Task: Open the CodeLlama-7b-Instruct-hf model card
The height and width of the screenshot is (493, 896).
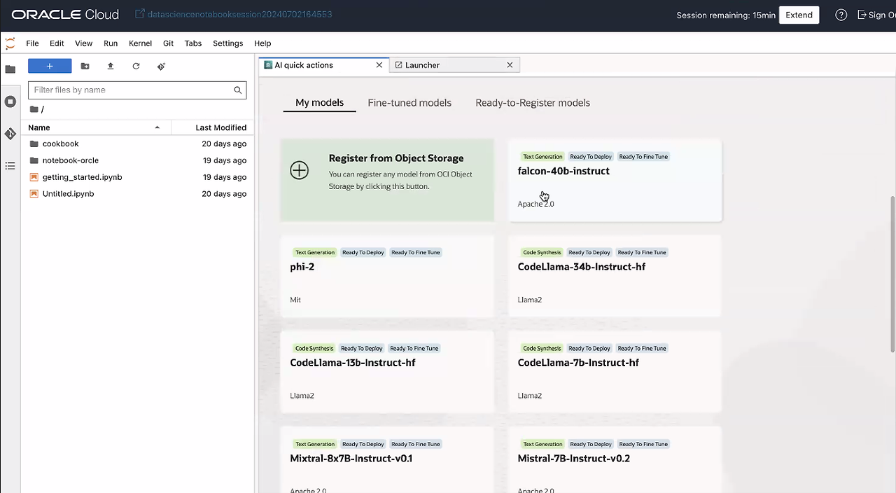Action: coord(615,372)
